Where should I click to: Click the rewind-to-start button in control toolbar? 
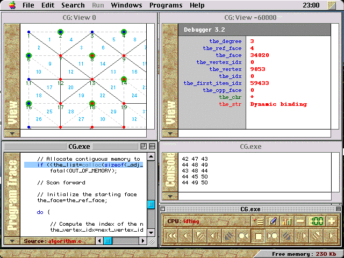[171, 235]
